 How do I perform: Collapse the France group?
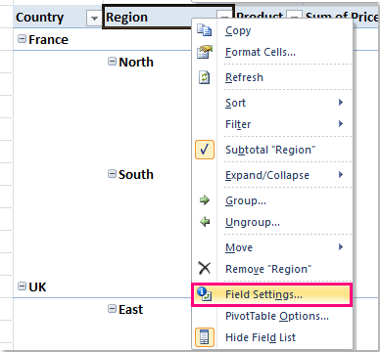pos(22,39)
